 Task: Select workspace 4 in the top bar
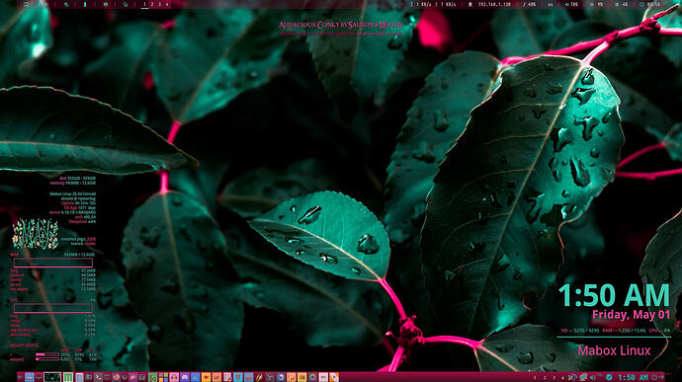click(x=167, y=4)
